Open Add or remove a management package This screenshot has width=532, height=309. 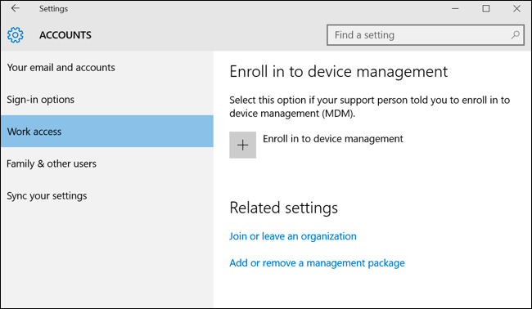[x=317, y=263]
